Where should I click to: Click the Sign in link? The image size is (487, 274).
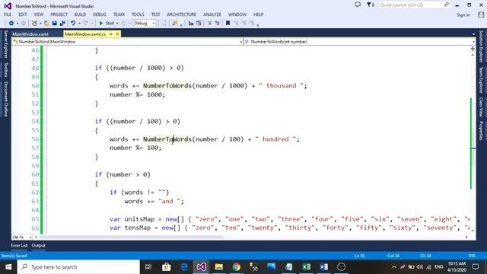463,15
